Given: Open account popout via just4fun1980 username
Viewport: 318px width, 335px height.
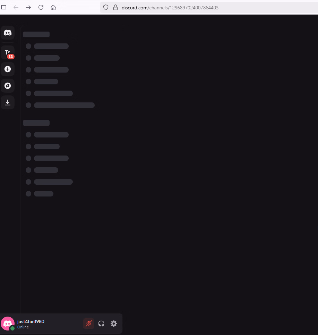Looking at the screenshot, I should (31, 321).
